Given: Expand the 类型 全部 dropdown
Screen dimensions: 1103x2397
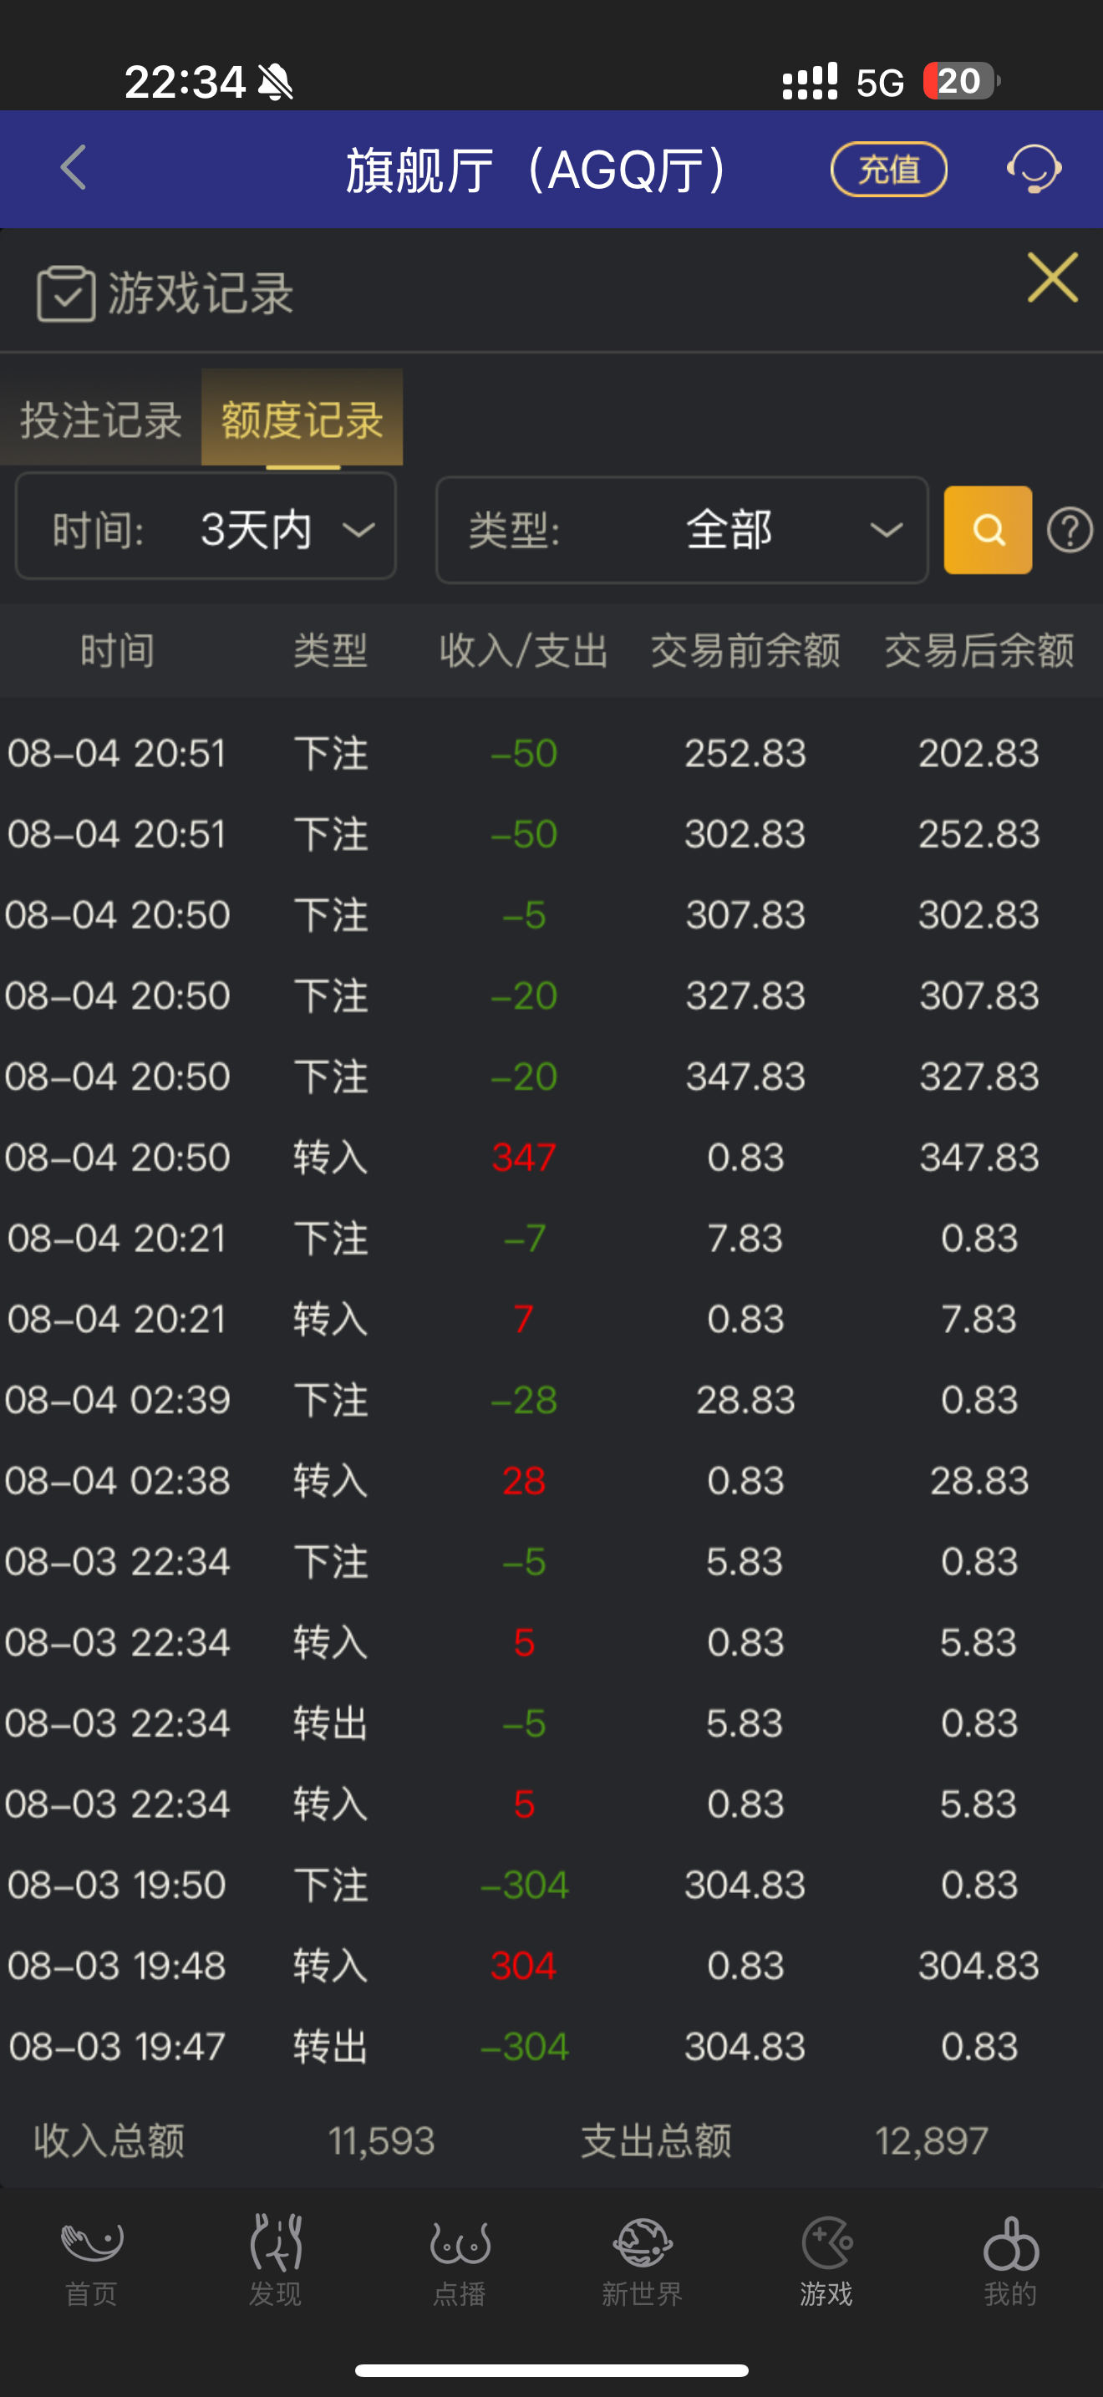Looking at the screenshot, I should coord(682,529).
